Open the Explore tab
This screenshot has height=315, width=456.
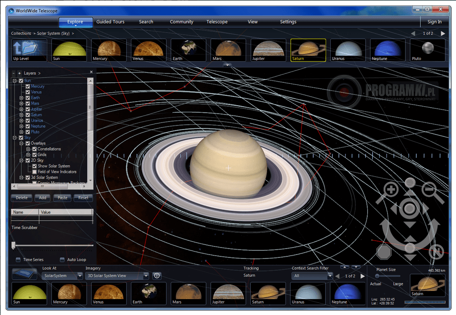[75, 22]
